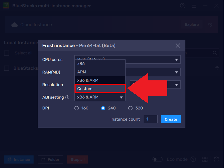224x168 pixels.
Task: Click the Create button
Action: point(171,119)
